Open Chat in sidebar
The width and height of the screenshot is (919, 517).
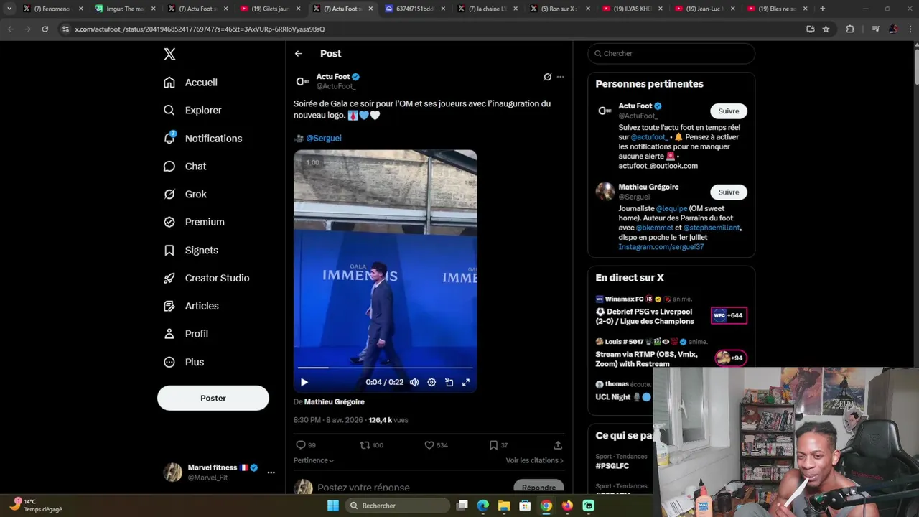tap(185, 167)
